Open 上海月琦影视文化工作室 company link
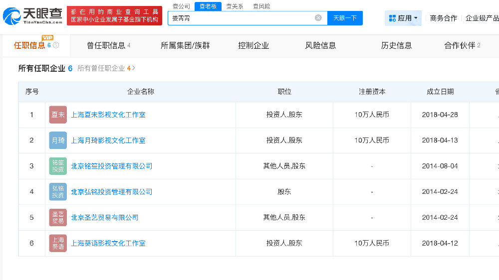Screen dimensions: 499x280 click(108, 140)
